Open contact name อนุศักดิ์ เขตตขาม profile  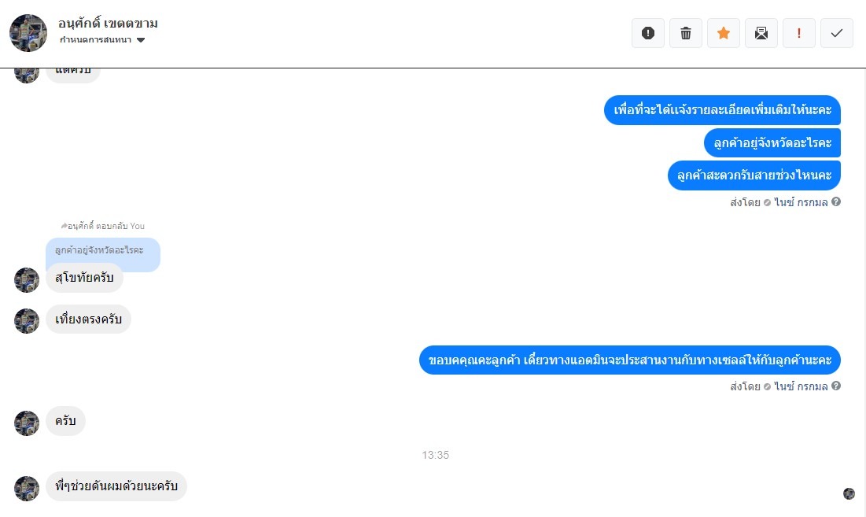pos(109,23)
